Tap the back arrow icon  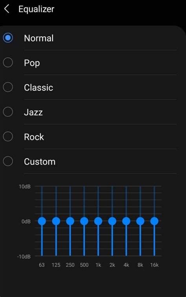click(x=7, y=9)
